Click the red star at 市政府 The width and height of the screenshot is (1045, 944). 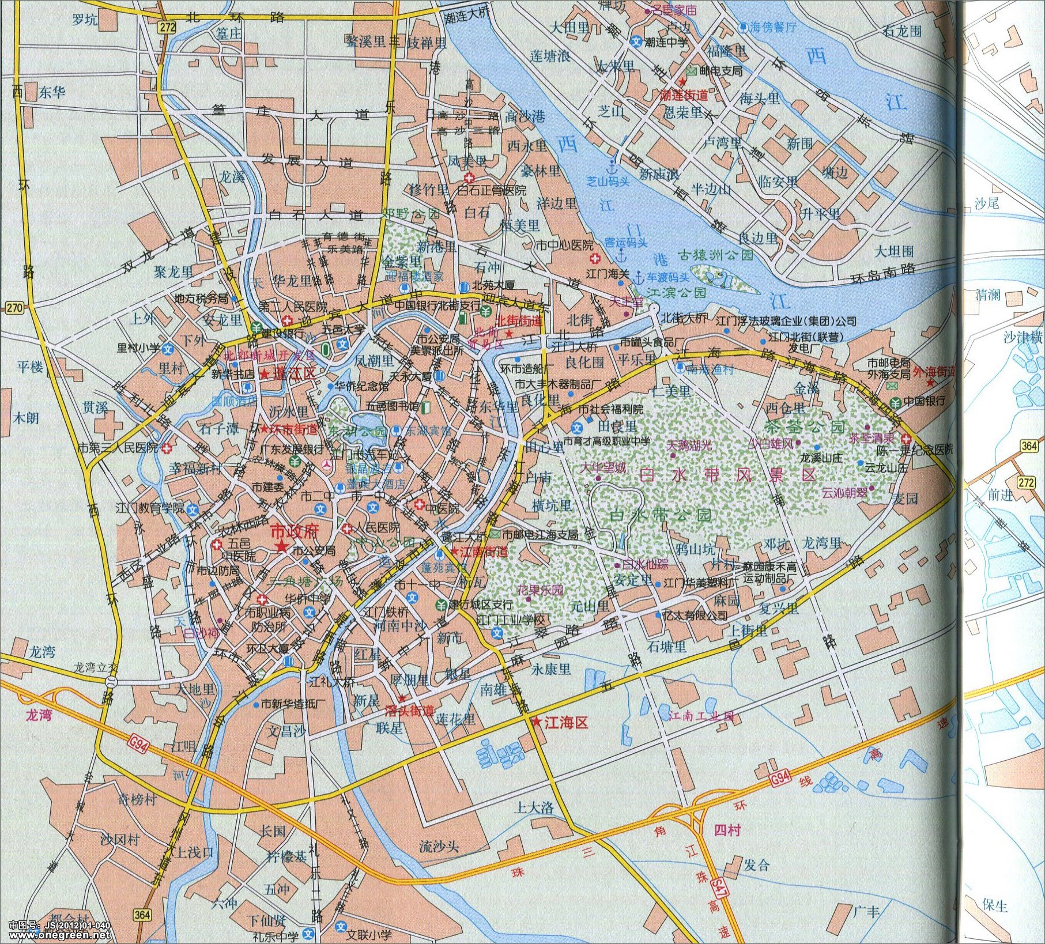tap(281, 546)
